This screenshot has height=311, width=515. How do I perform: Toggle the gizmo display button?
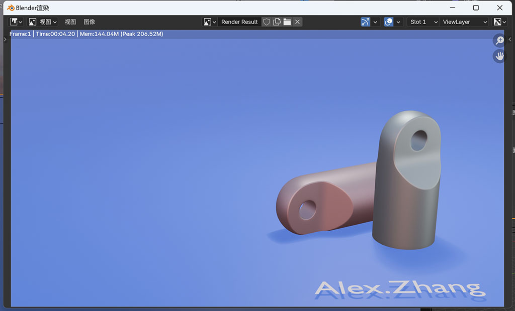pyautogui.click(x=366, y=22)
